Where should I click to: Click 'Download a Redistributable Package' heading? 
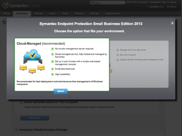tap(43, 130)
